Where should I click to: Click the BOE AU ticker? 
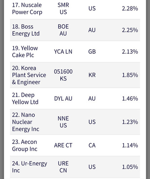click(63, 30)
